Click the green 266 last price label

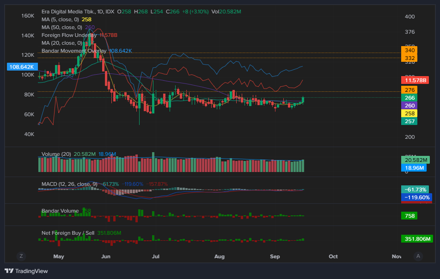409,98
